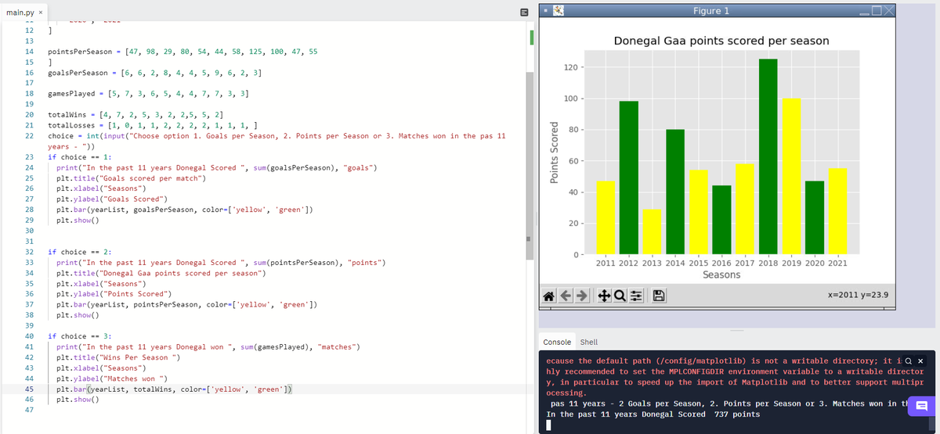Click the plt.show() call on line 29

click(77, 221)
